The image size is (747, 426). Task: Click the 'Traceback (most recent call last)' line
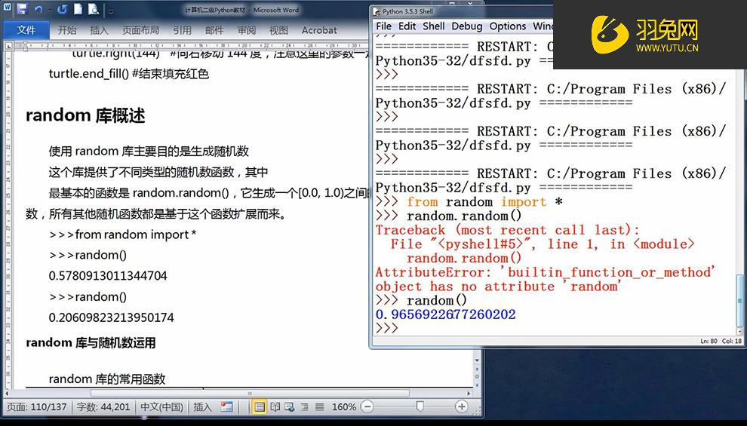507,230
